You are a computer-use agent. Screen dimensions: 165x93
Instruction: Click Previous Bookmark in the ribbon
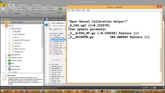point(38,11)
